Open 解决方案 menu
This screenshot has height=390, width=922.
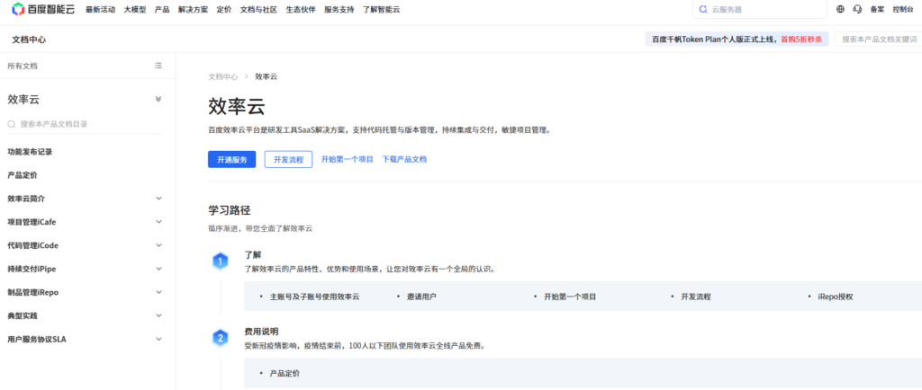pos(193,9)
